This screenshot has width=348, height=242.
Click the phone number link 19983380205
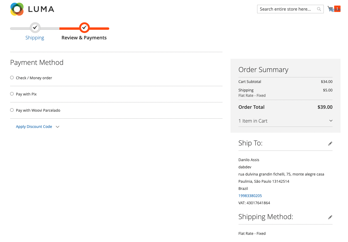click(250, 196)
